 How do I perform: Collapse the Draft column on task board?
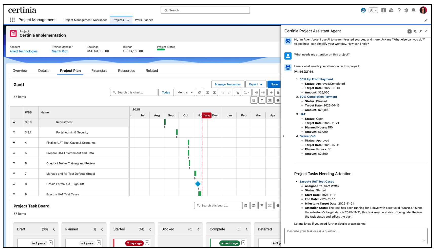tap(54, 229)
